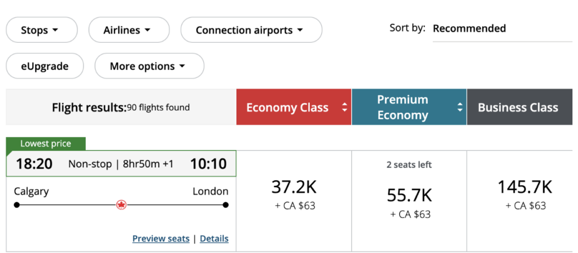The height and width of the screenshot is (253, 578).
Task: Click the Calgary to London route line
Action: 68,205
